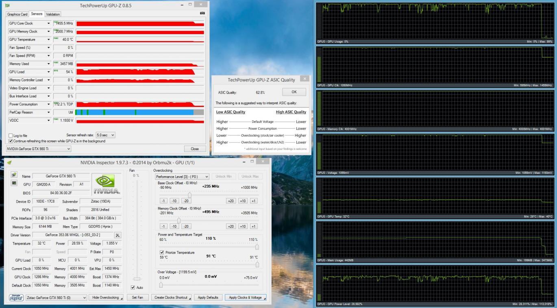Click the Apply Defaults button
Image resolution: width=557 pixels, height=308 pixels.
tap(208, 297)
